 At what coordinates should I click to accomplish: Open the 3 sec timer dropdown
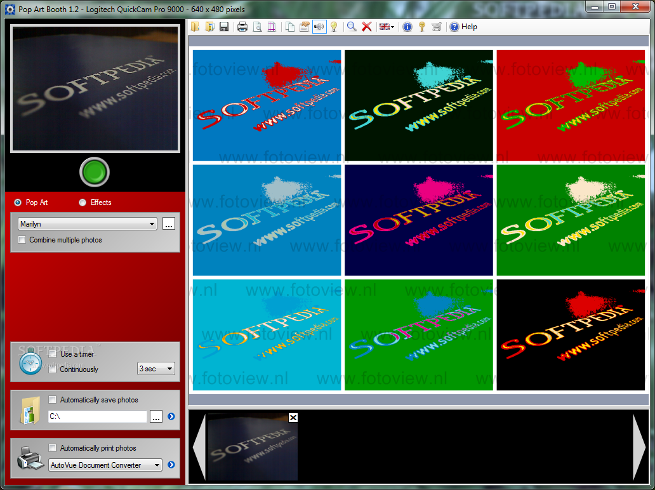tap(155, 368)
